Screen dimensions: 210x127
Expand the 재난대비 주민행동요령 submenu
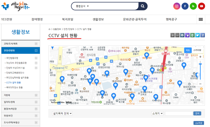pos(36,63)
